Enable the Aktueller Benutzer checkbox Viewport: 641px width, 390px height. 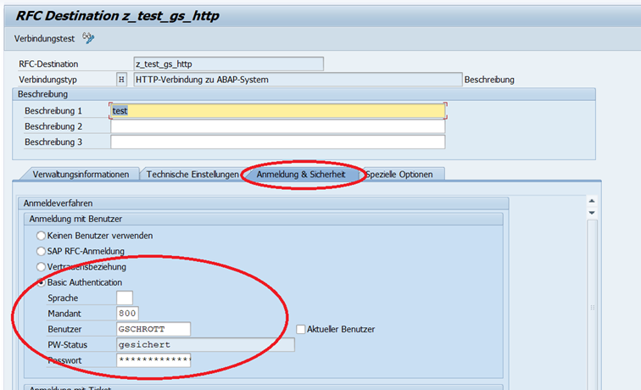click(x=300, y=329)
